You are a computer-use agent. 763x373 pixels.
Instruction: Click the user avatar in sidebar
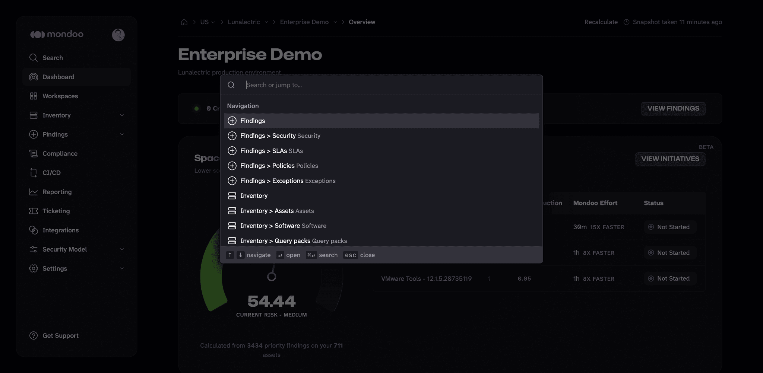pyautogui.click(x=118, y=35)
